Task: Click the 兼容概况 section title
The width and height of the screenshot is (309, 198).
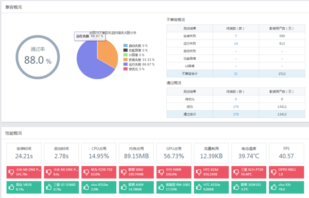Action: click(13, 7)
